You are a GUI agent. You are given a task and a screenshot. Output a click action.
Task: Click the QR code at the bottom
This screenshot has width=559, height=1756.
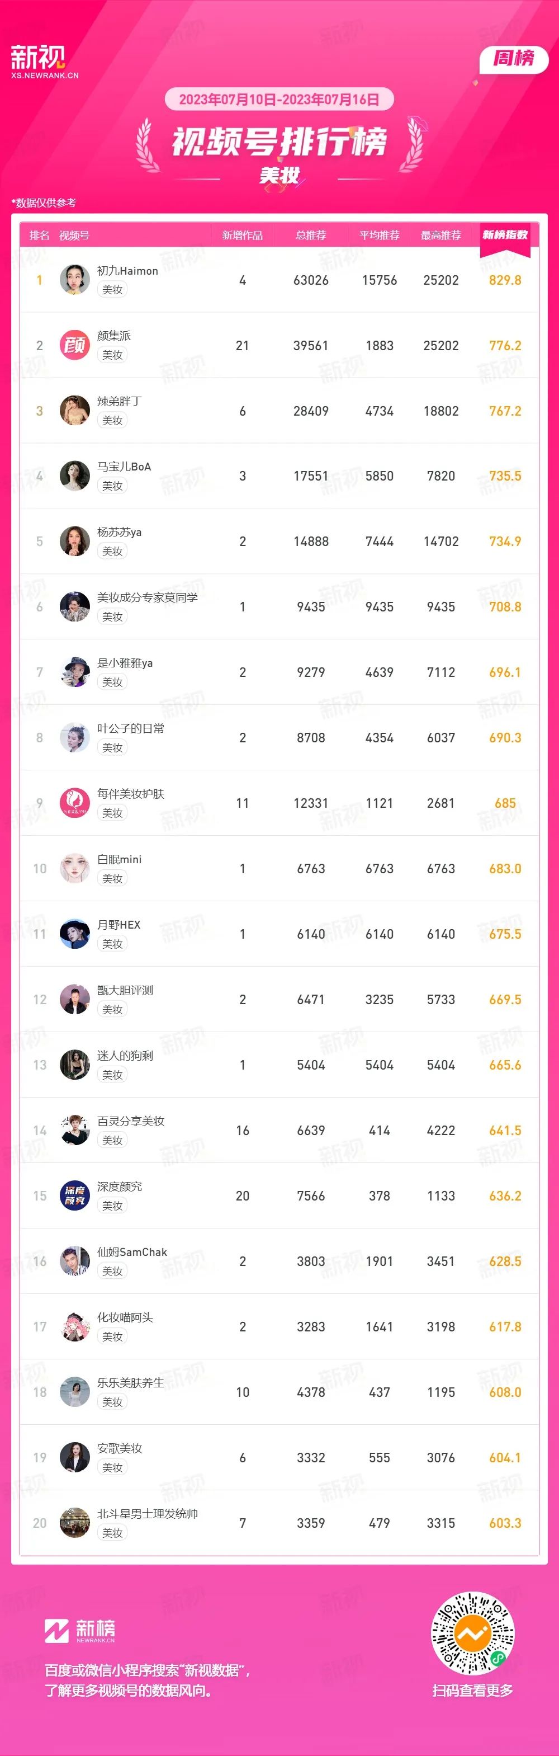pyautogui.click(x=472, y=1633)
